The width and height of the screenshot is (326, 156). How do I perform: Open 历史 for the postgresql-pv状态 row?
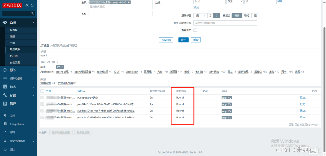303,97
